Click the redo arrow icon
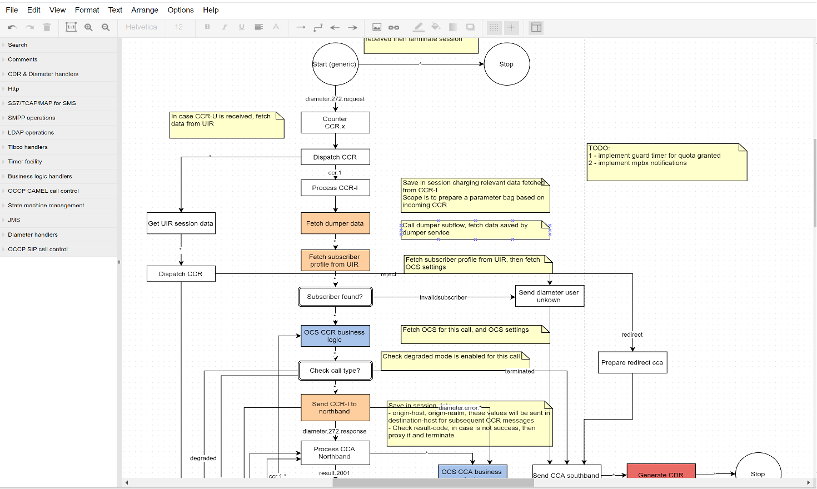Screen dimensions: 817x489 [29, 27]
